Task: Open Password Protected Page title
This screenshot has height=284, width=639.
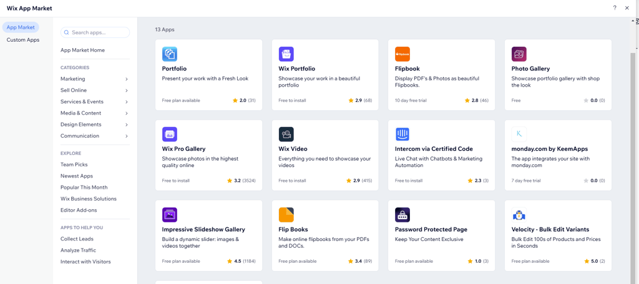Action: tap(431, 229)
